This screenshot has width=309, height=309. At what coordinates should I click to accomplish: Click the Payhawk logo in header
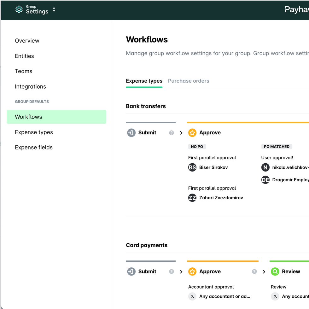pos(297,9)
